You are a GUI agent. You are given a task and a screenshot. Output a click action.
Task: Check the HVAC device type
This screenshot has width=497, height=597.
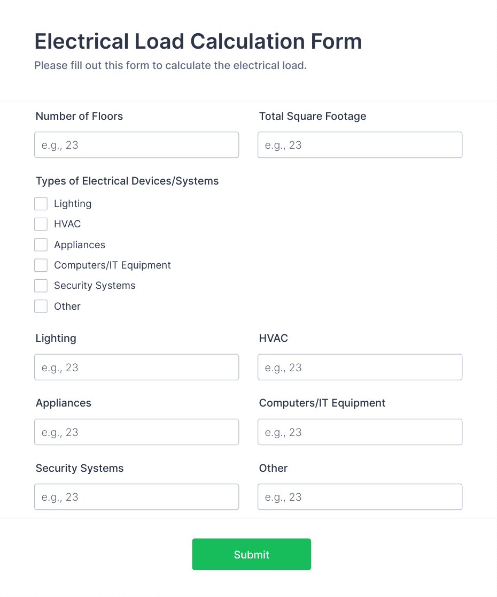(41, 224)
